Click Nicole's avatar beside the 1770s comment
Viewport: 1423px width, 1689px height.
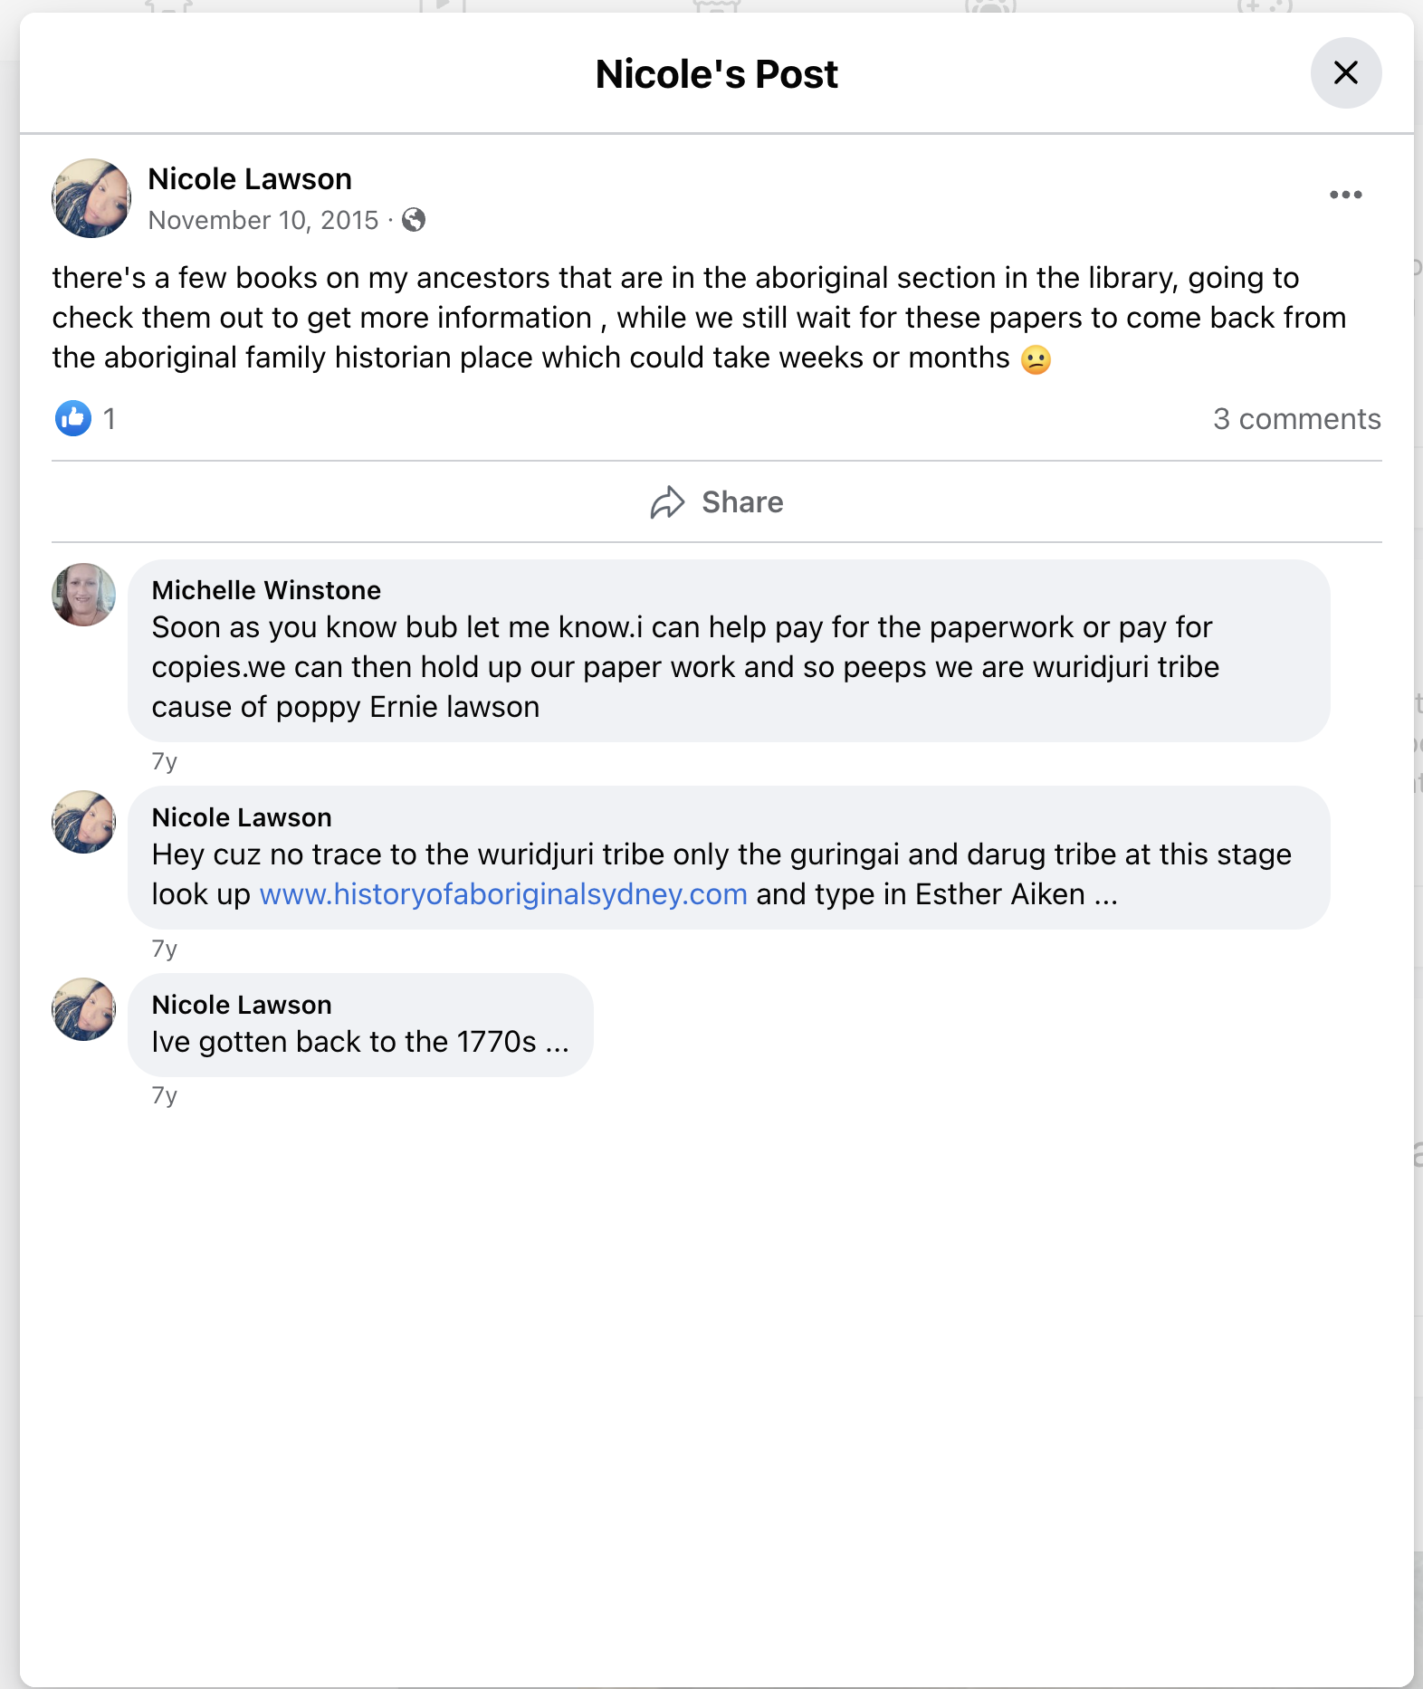[84, 1009]
